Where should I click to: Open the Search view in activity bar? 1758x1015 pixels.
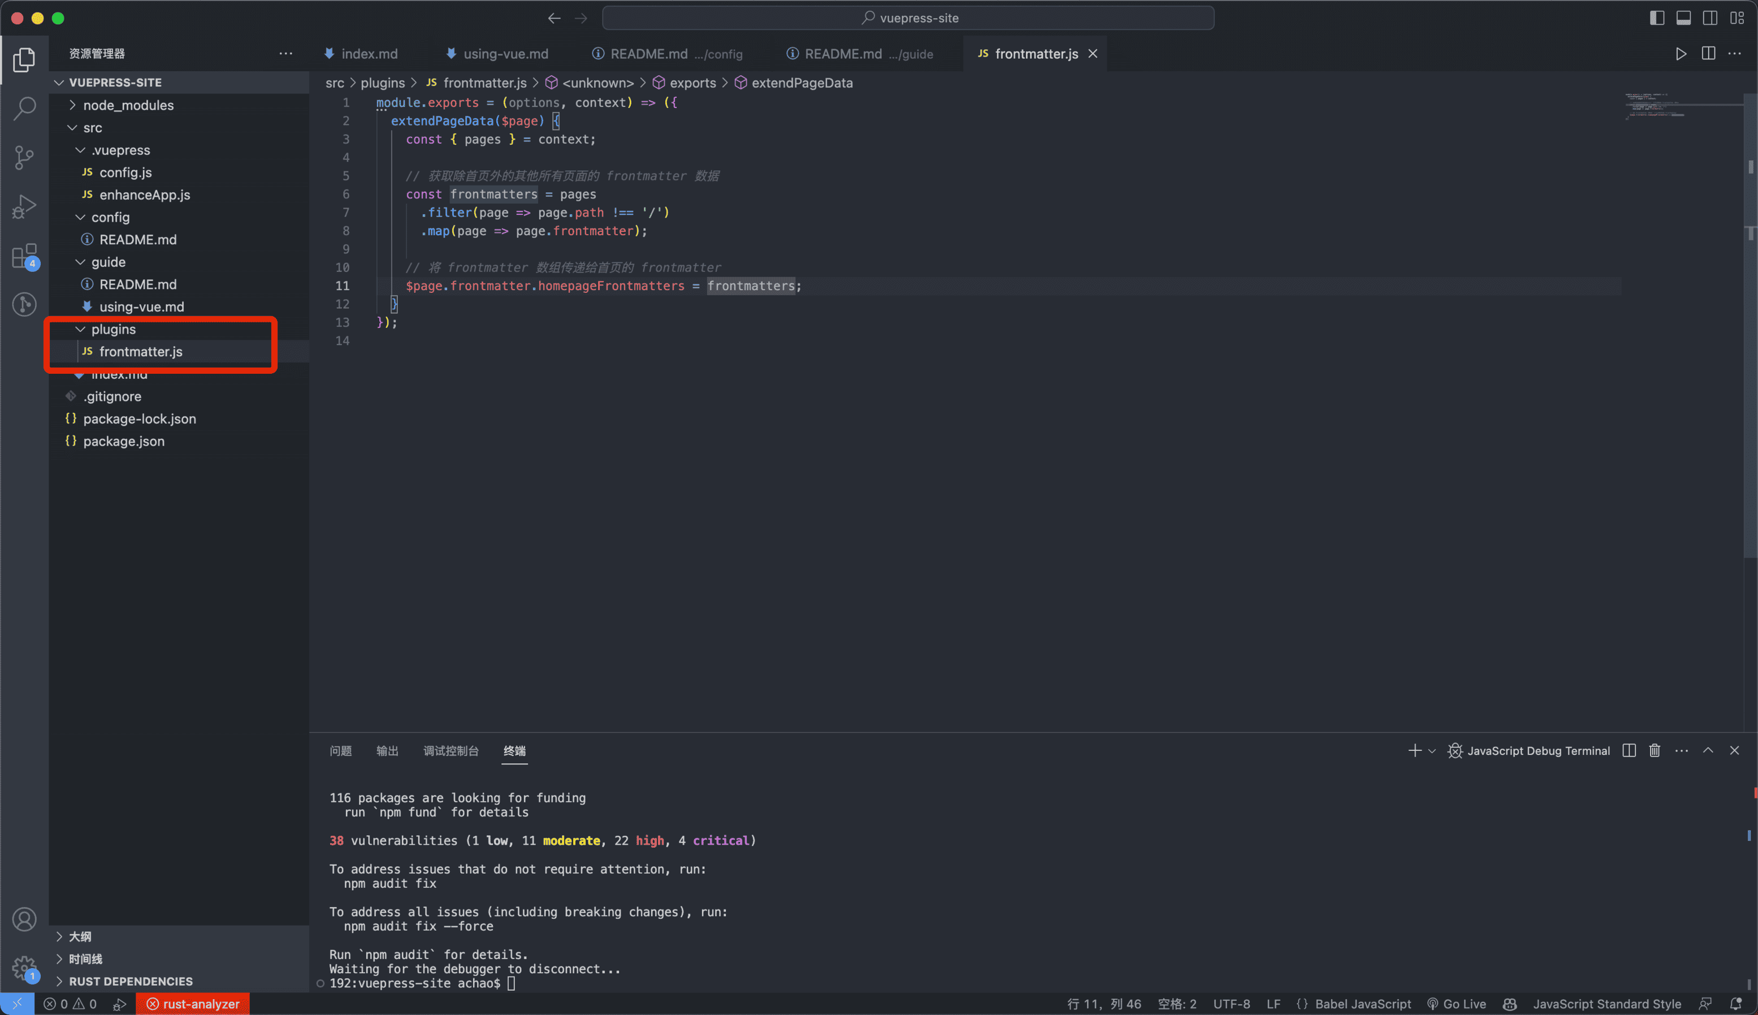24,108
